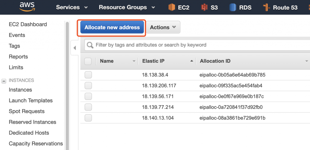Click Allocate new address button
Viewport: 310px width, 150px height.
click(112, 27)
